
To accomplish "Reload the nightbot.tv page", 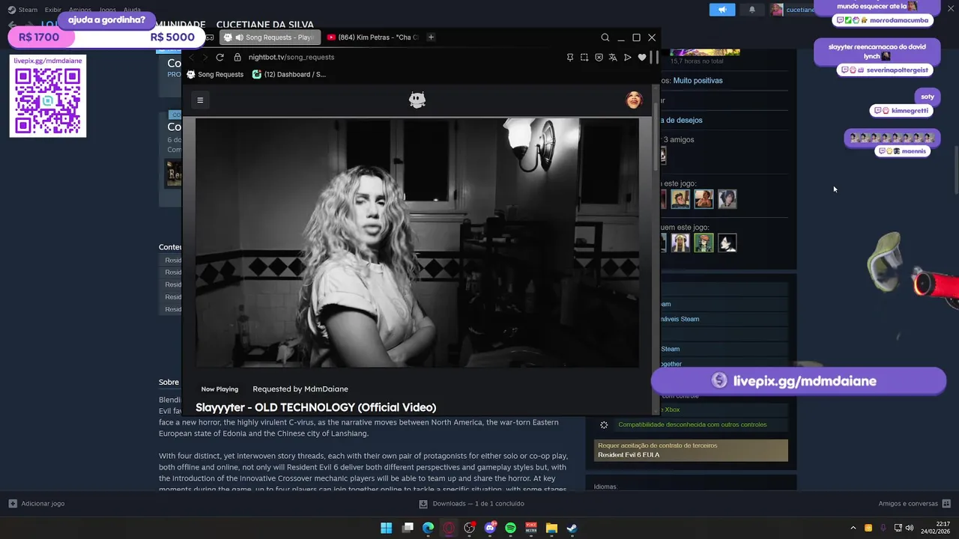I will point(220,57).
